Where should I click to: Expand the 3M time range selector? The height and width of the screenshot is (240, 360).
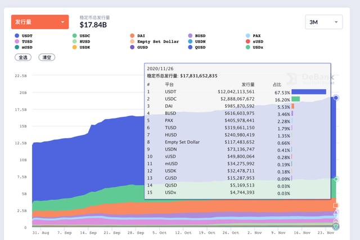coord(323,22)
